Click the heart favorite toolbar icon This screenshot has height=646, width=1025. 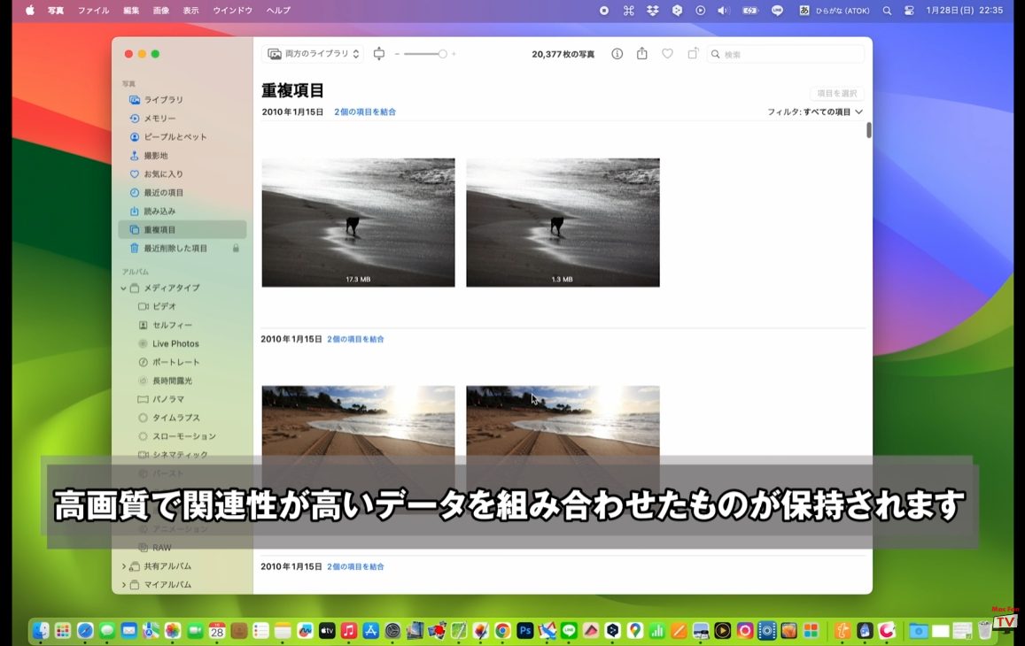(667, 54)
